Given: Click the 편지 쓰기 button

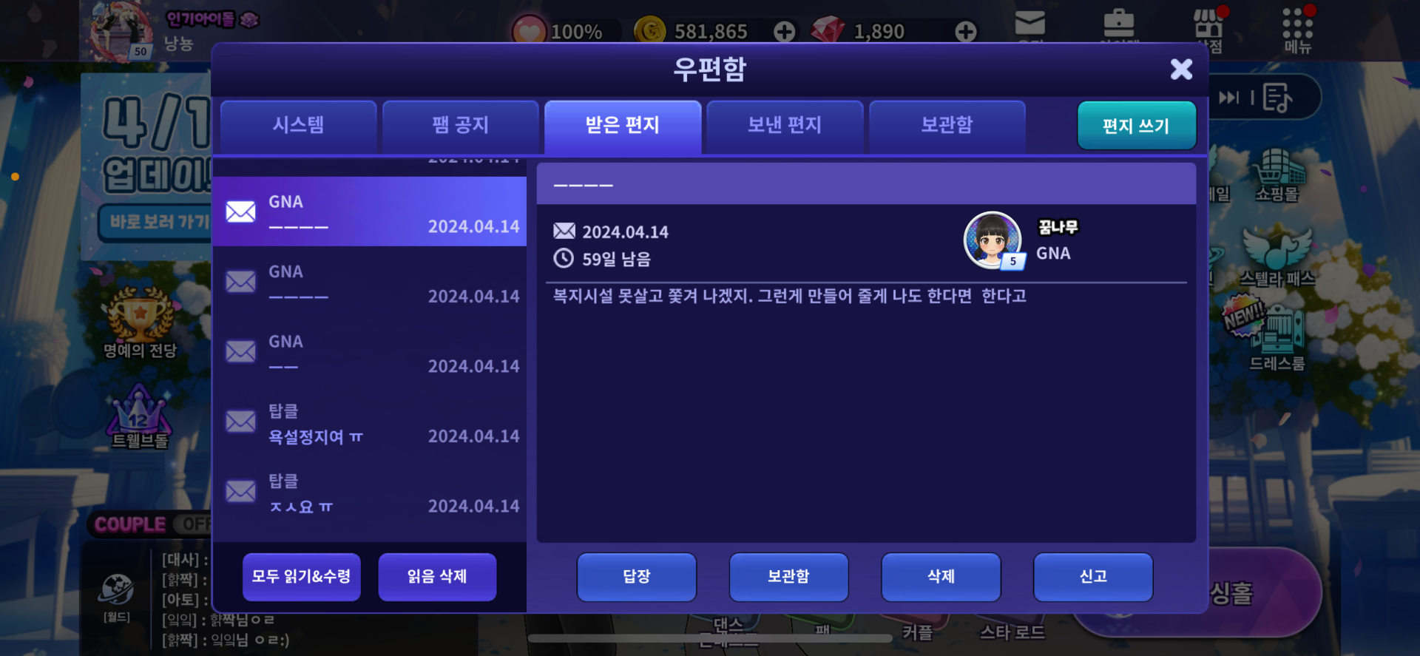Looking at the screenshot, I should tap(1137, 126).
